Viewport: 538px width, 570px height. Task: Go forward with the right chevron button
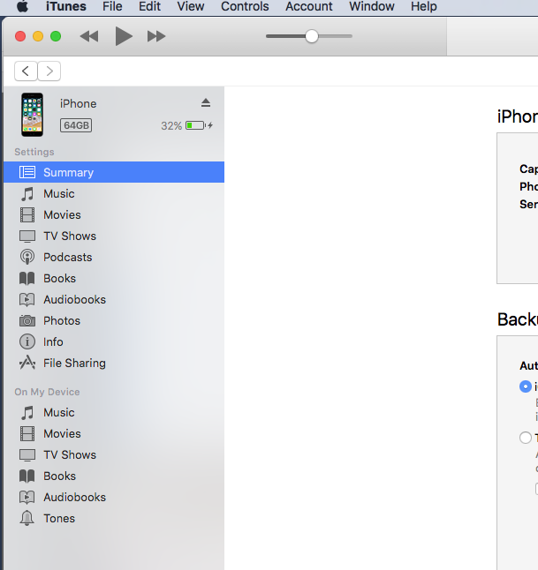pos(49,71)
